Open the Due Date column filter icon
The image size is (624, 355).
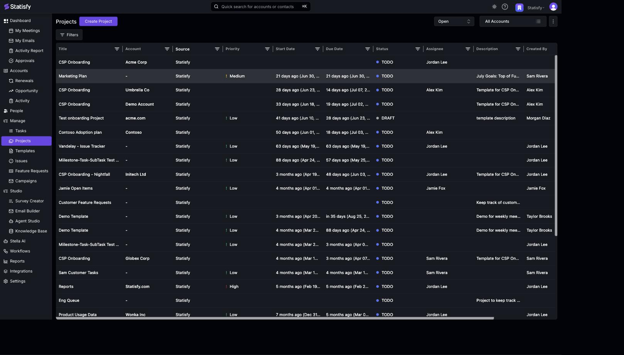(368, 49)
